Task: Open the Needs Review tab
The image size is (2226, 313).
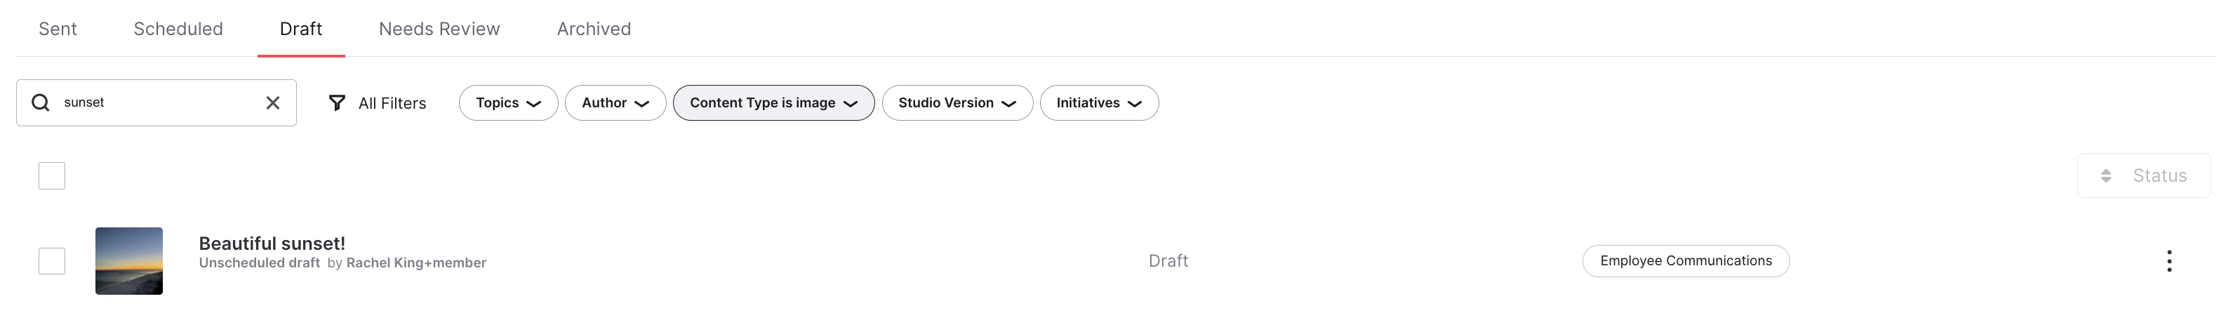Action: (x=439, y=29)
